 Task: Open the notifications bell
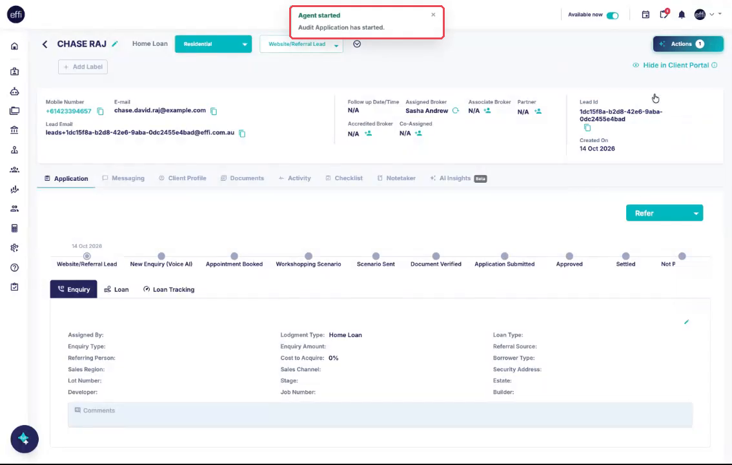682,15
